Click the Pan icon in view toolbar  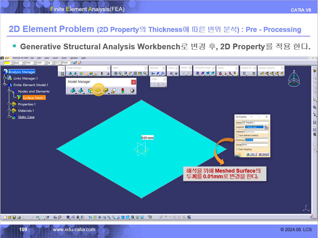tap(100, 217)
